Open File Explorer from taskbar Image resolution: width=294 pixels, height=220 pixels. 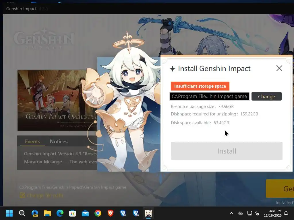point(47,213)
